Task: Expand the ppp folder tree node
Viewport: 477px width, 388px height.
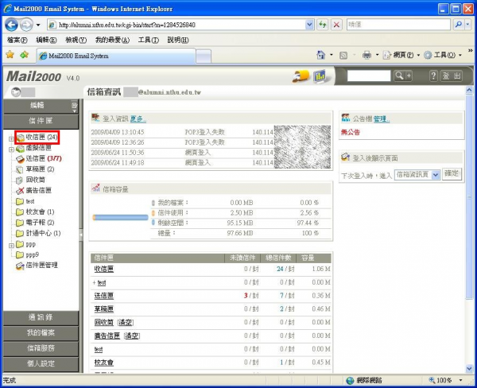Action: 10,244
